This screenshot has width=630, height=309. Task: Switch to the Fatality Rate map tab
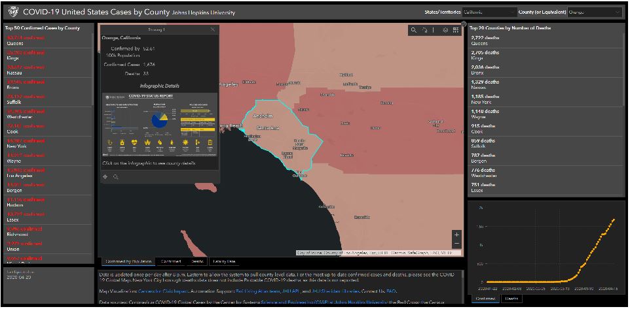224,262
